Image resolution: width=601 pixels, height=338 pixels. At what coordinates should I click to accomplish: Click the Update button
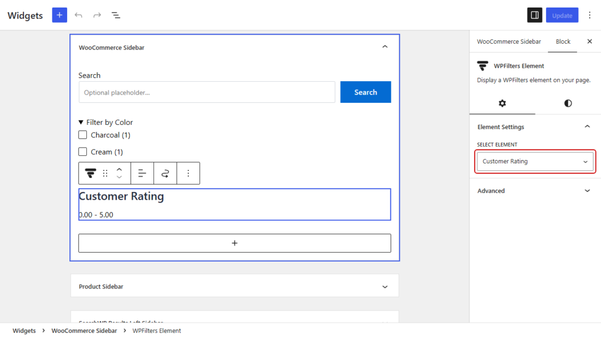point(562,15)
